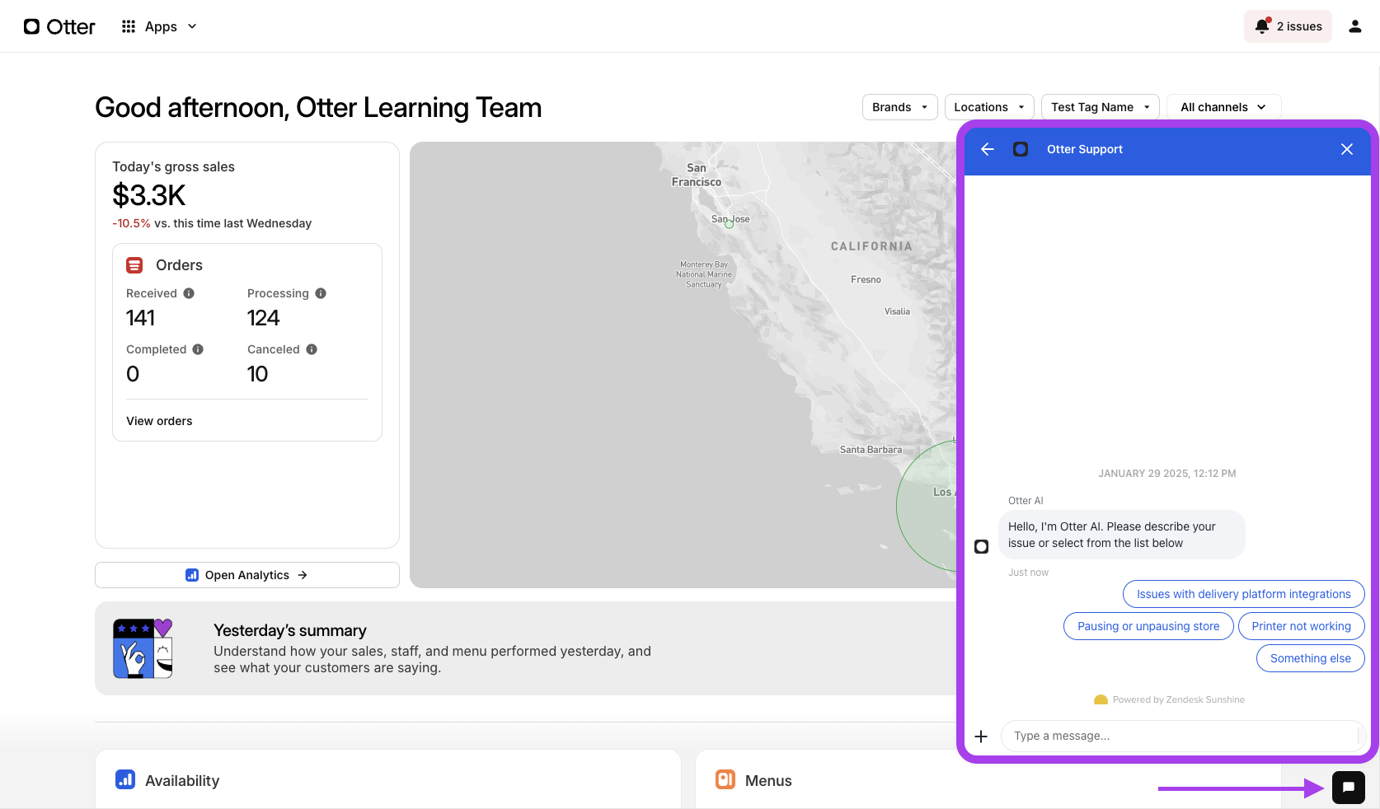This screenshot has width=1380, height=809.
Task: Click the Otter logo in header
Action: (x=59, y=26)
